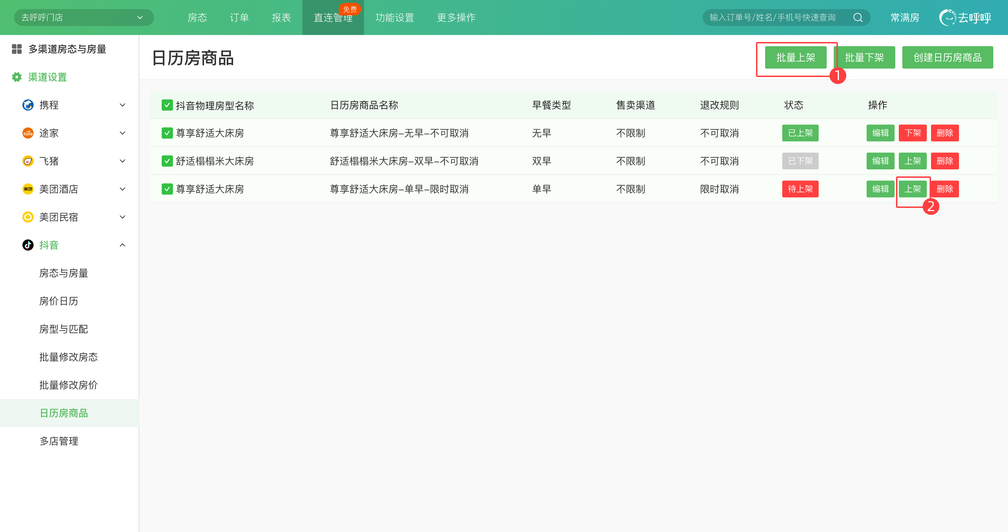The height and width of the screenshot is (532, 1008).
Task: Click the Tujia (途家) orange icon
Action: [x=28, y=133]
